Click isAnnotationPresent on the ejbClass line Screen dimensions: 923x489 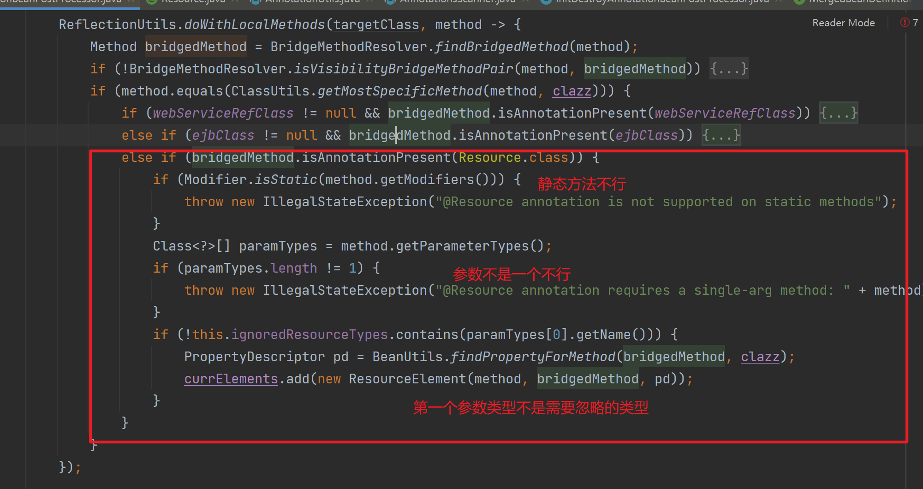(x=533, y=135)
